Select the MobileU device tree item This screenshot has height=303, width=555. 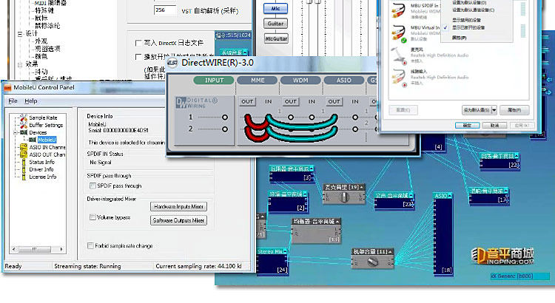click(47, 140)
